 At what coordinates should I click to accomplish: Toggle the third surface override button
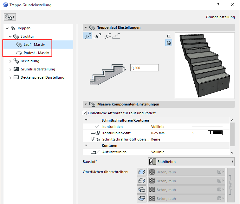(142, 190)
